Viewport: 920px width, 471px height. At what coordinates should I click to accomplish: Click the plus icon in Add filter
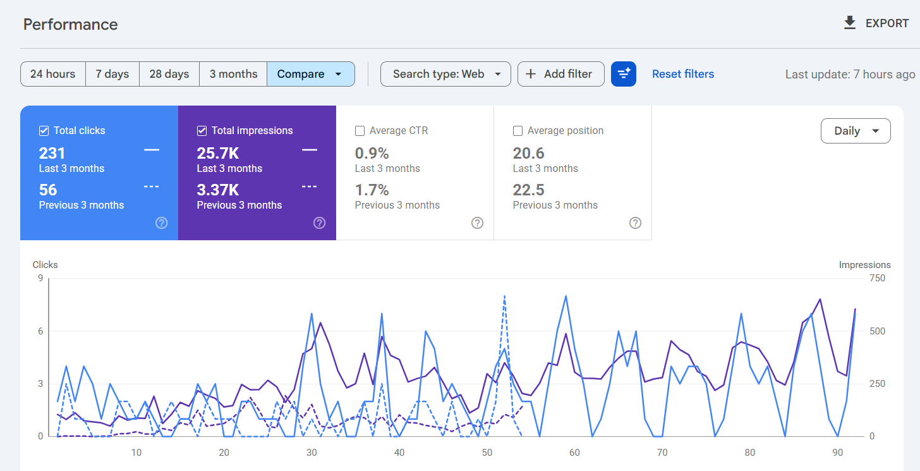(x=531, y=74)
